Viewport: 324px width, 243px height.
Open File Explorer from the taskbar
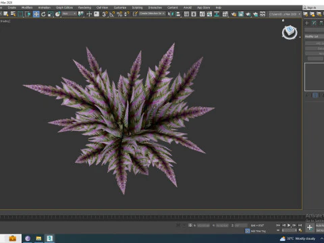pos(38,238)
